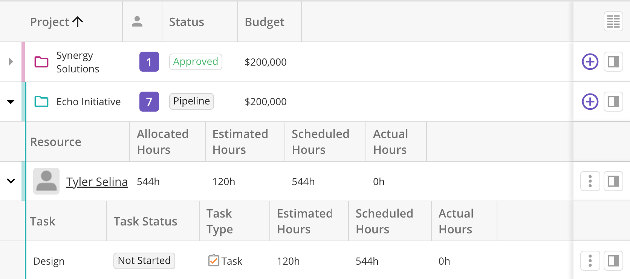The image size is (630, 279).
Task: Expand the Synergy Solutions project row
Action: 11,61
